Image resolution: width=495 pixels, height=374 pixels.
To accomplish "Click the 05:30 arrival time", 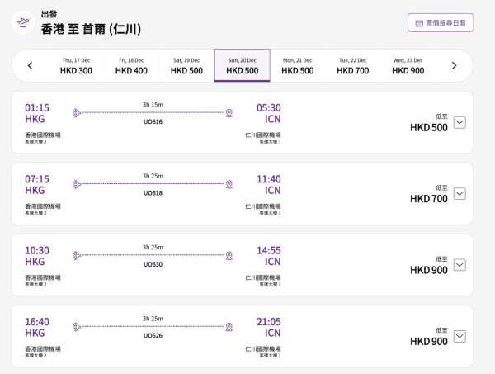I will [269, 107].
